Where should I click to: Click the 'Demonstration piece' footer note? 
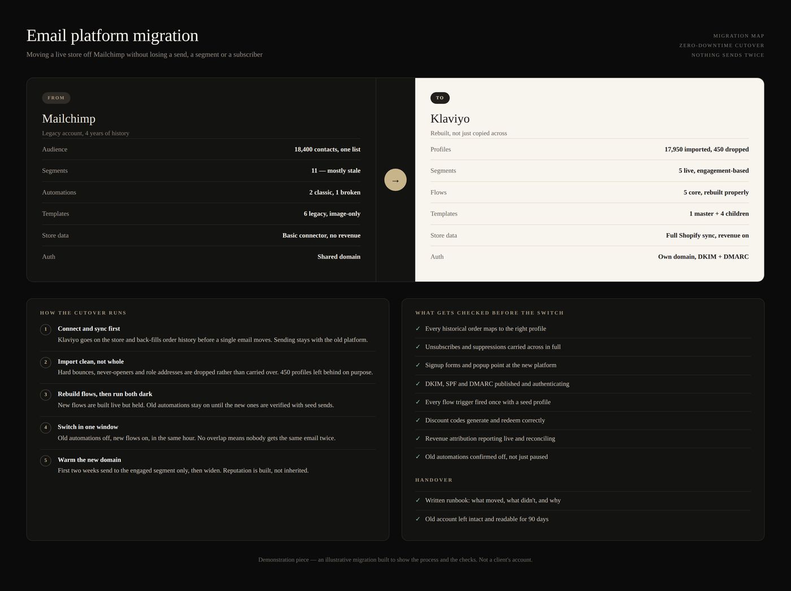[395, 560]
